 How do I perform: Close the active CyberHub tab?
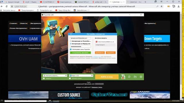click(124, 2)
